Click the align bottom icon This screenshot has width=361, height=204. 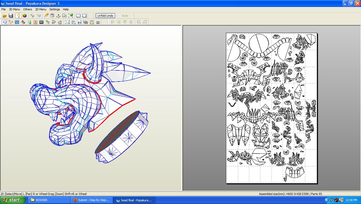pos(131,22)
